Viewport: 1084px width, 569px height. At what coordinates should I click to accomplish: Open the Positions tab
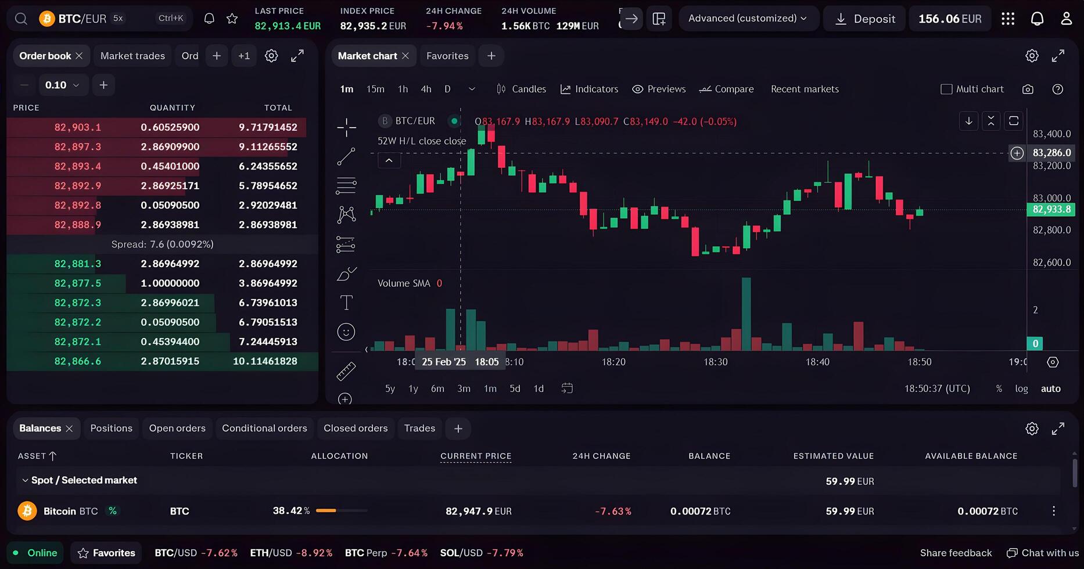click(x=112, y=428)
